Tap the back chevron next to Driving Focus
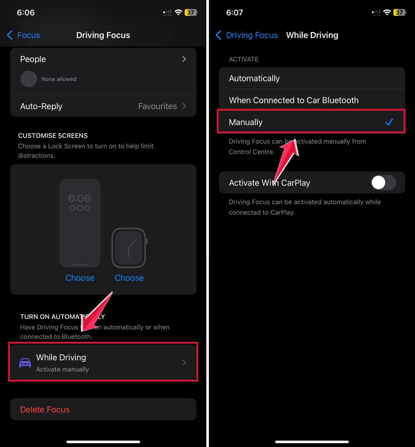Image resolution: width=415 pixels, height=447 pixels. tap(218, 35)
